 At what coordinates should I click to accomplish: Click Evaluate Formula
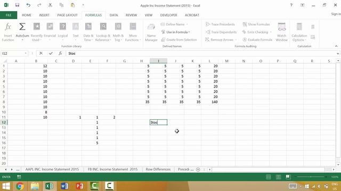[x=257, y=40]
